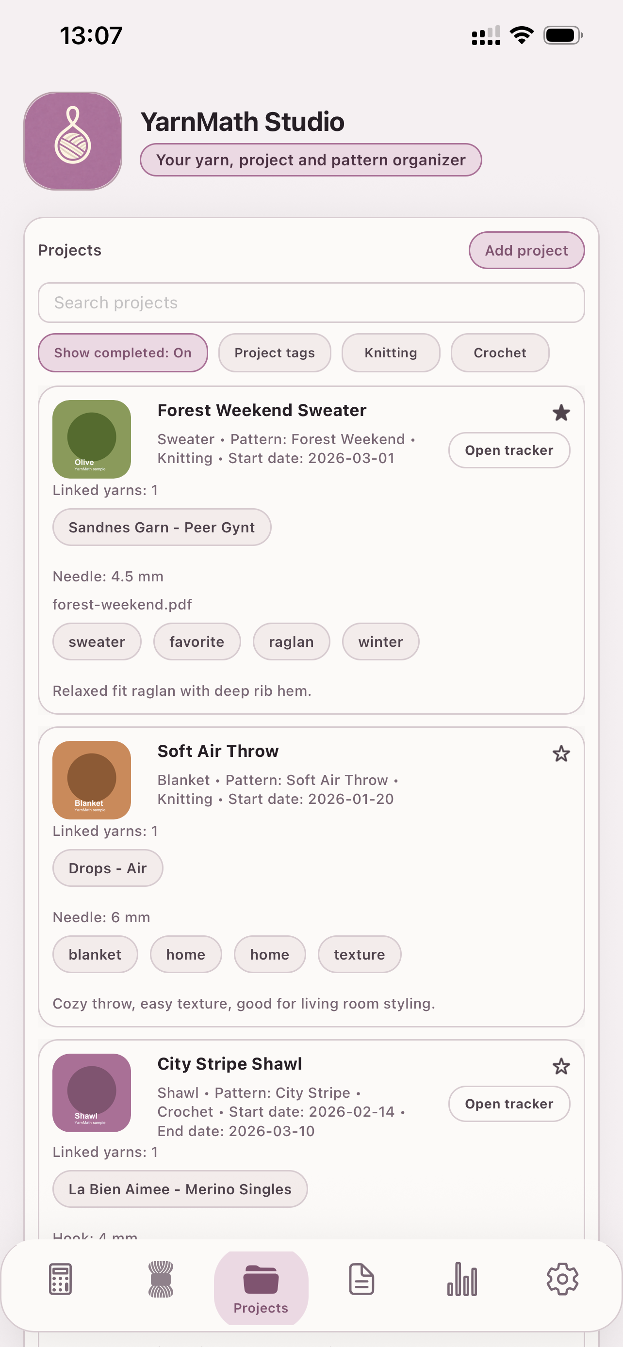
Task: Toggle the Show completed filter off
Action: point(123,353)
